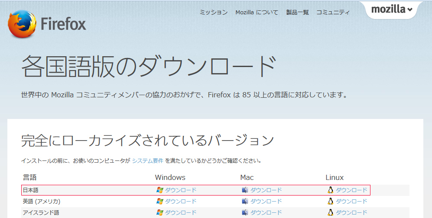The height and width of the screenshot is (218, 432).
Task: Open the ミッション menu item
Action: [x=214, y=13]
